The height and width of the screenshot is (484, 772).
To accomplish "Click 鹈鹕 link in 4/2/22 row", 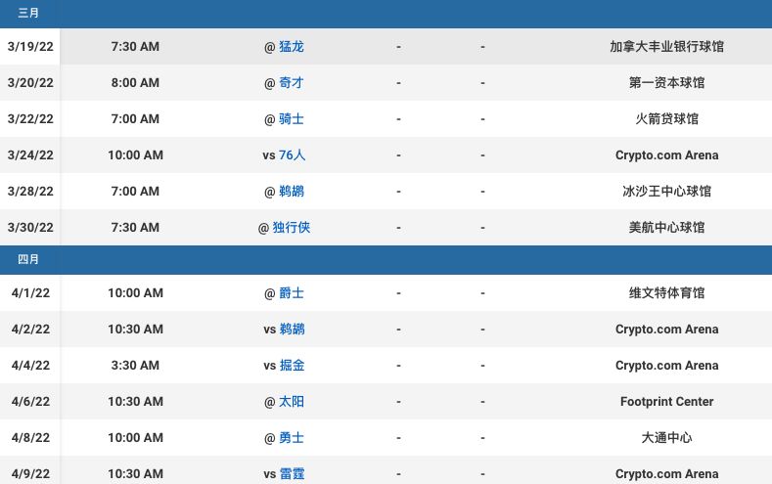I will click(292, 329).
